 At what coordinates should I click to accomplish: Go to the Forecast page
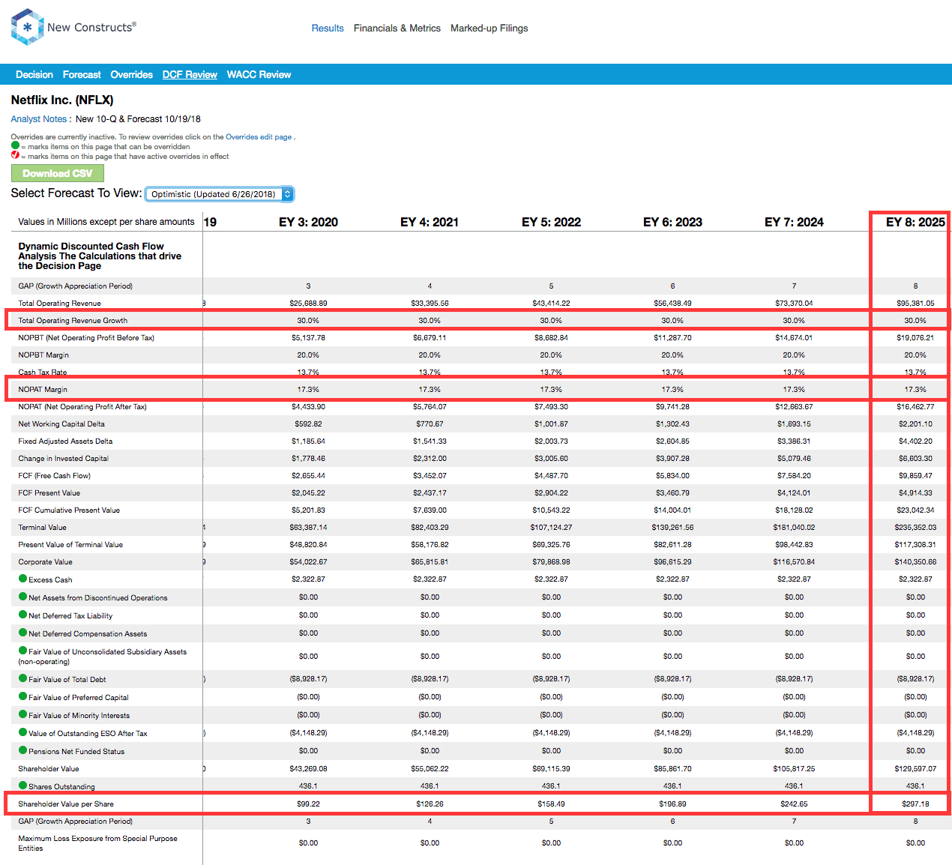[x=82, y=74]
